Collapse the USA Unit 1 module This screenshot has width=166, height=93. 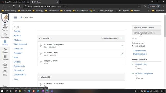click(x=39, y=38)
